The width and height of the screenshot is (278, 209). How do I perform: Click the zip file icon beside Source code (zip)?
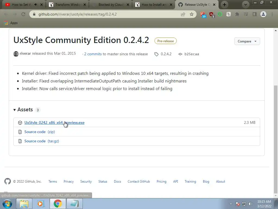click(20, 132)
